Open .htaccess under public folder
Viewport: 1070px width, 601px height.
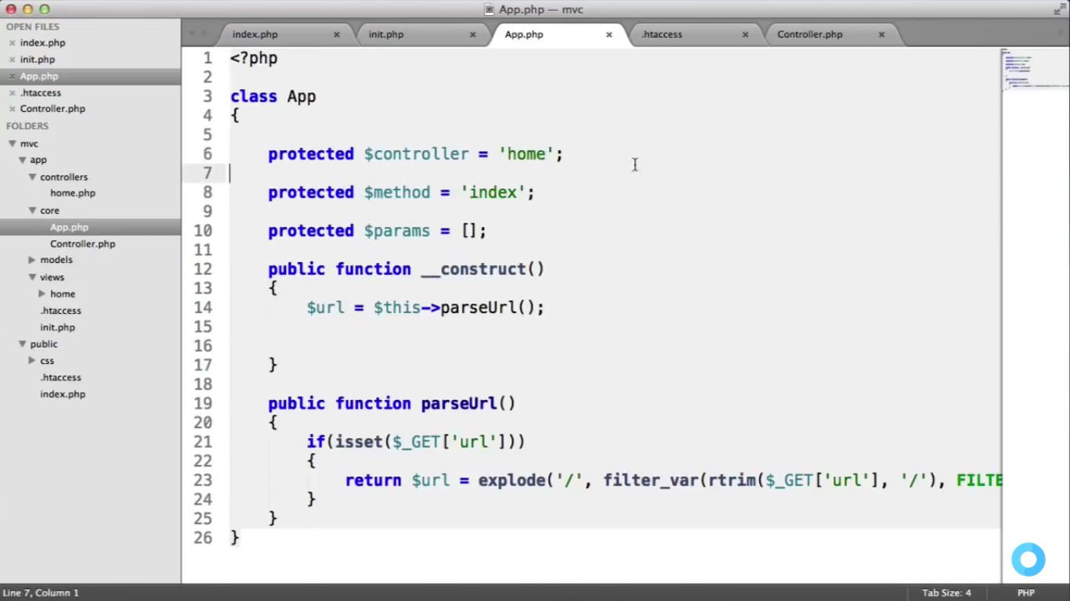(x=61, y=377)
